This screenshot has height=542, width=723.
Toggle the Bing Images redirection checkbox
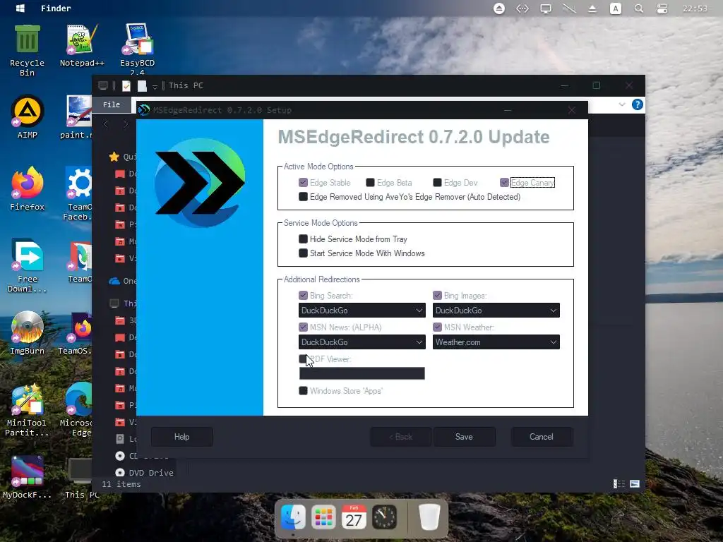tap(437, 296)
